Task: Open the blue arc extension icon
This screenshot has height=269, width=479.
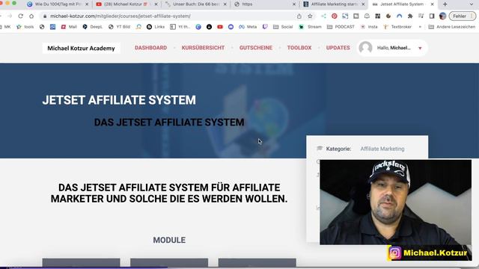Action: [x=399, y=16]
